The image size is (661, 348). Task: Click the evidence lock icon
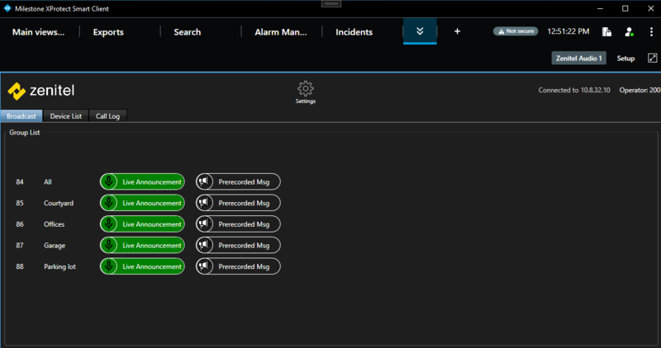606,32
